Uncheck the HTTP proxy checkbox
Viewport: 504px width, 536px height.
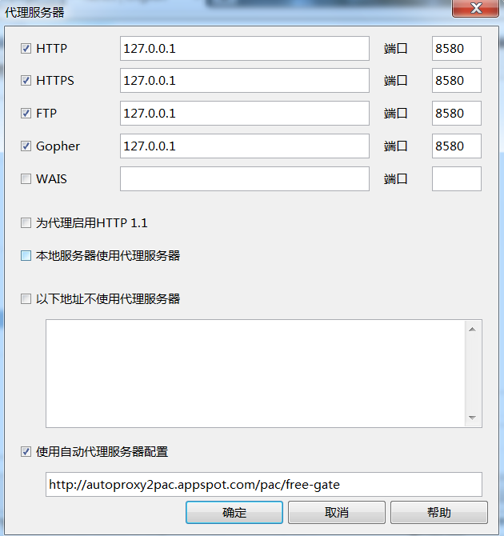(x=26, y=49)
